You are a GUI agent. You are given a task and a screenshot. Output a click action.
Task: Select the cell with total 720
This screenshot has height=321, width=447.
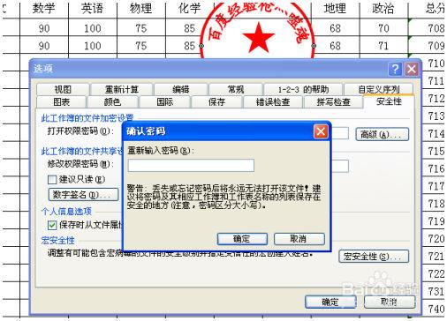(434, 239)
